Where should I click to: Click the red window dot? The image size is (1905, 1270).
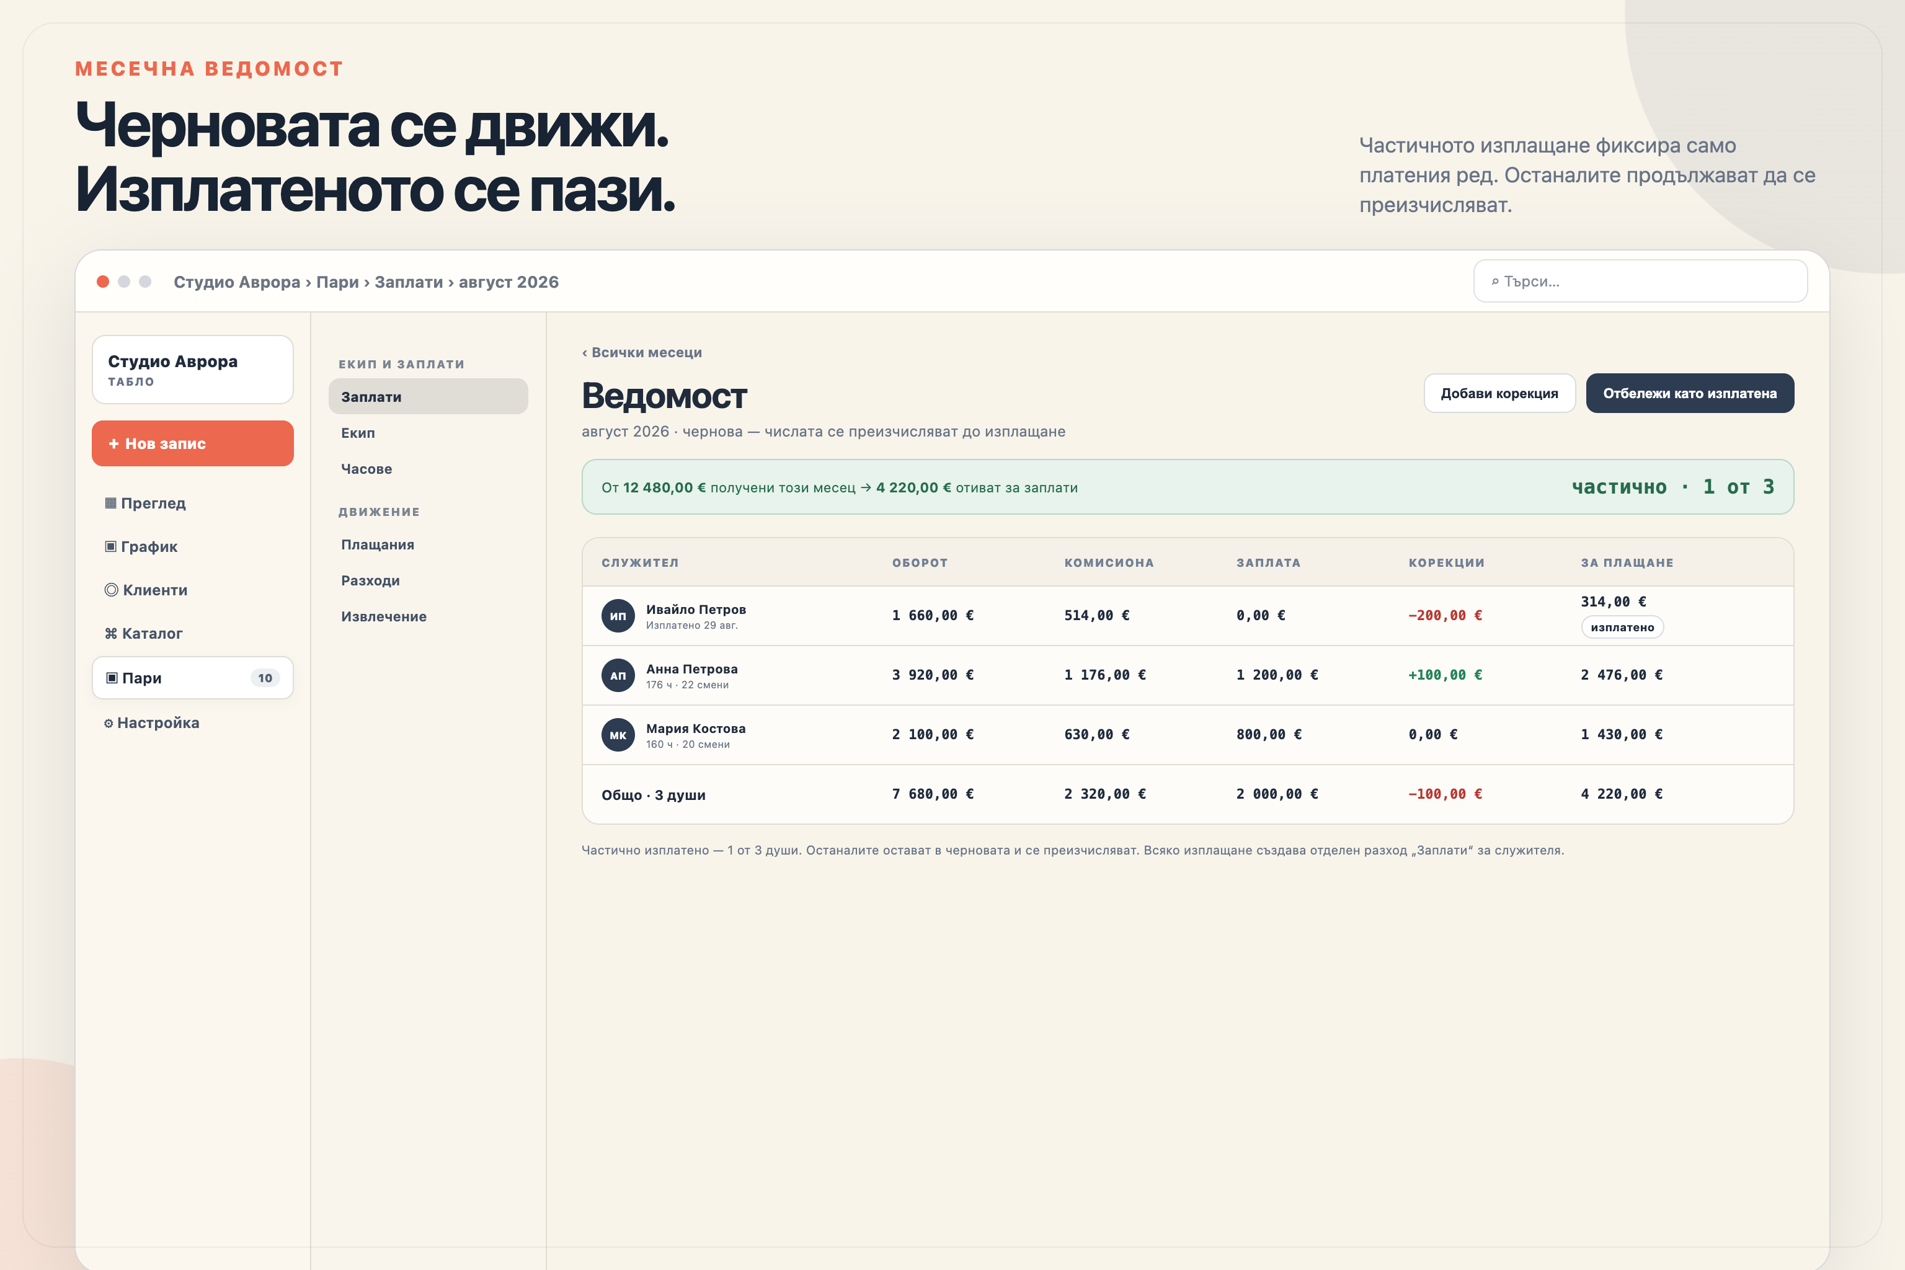(x=103, y=281)
